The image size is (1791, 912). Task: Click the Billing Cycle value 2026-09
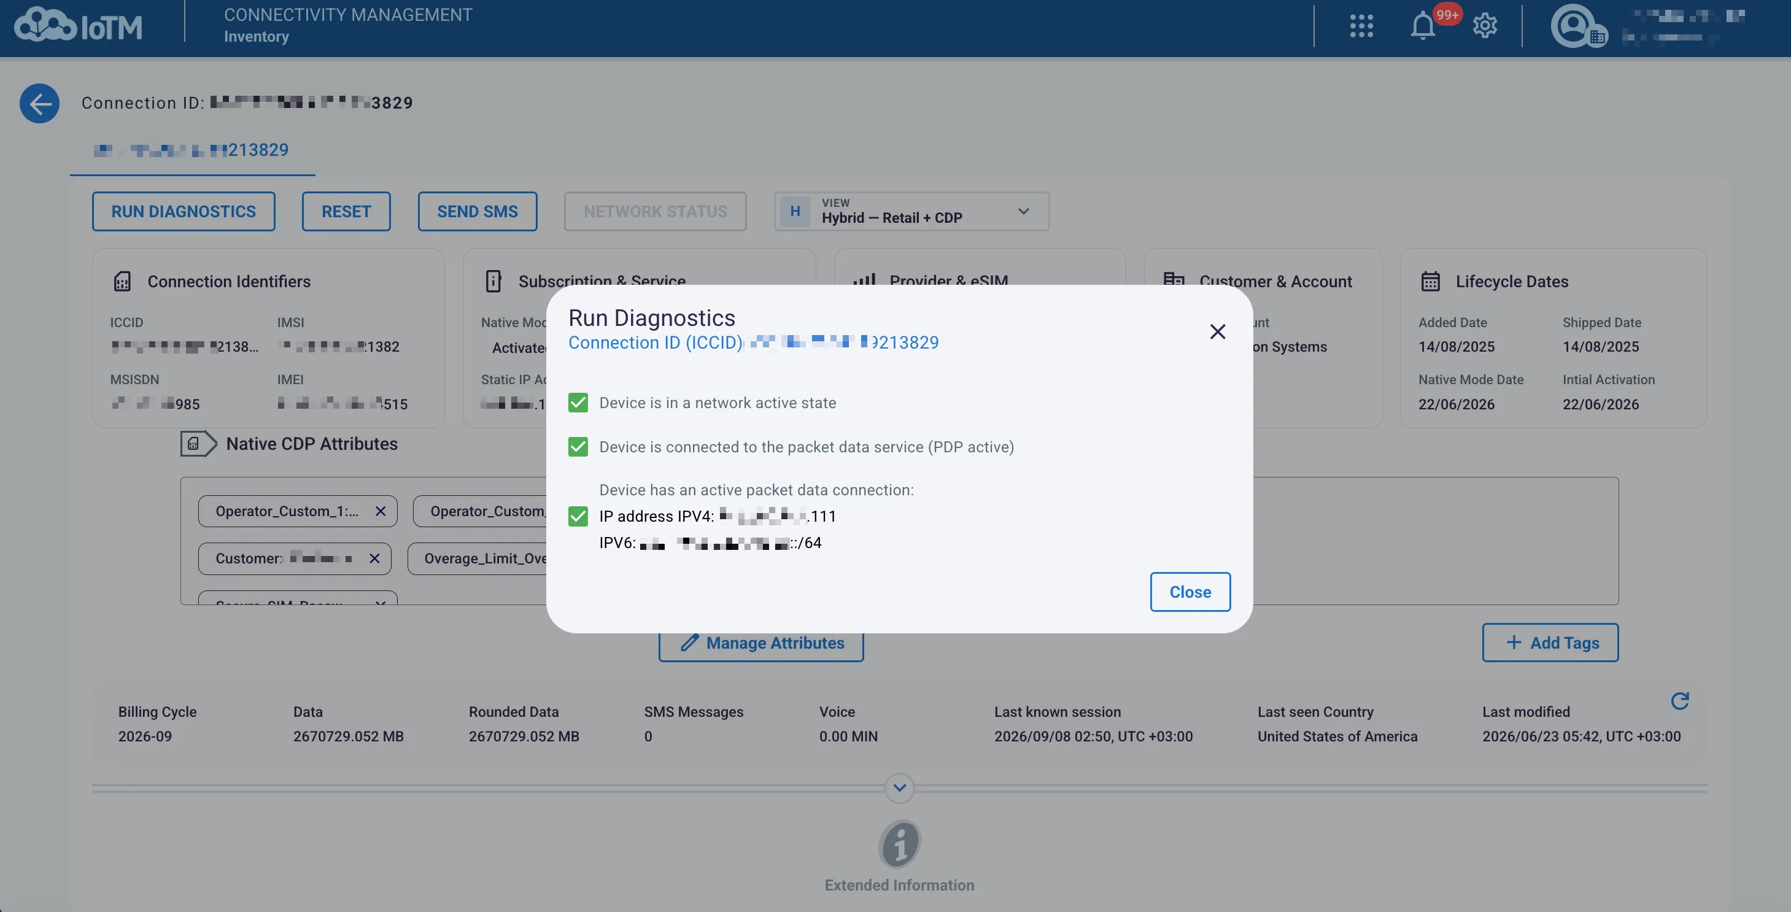coord(145,737)
